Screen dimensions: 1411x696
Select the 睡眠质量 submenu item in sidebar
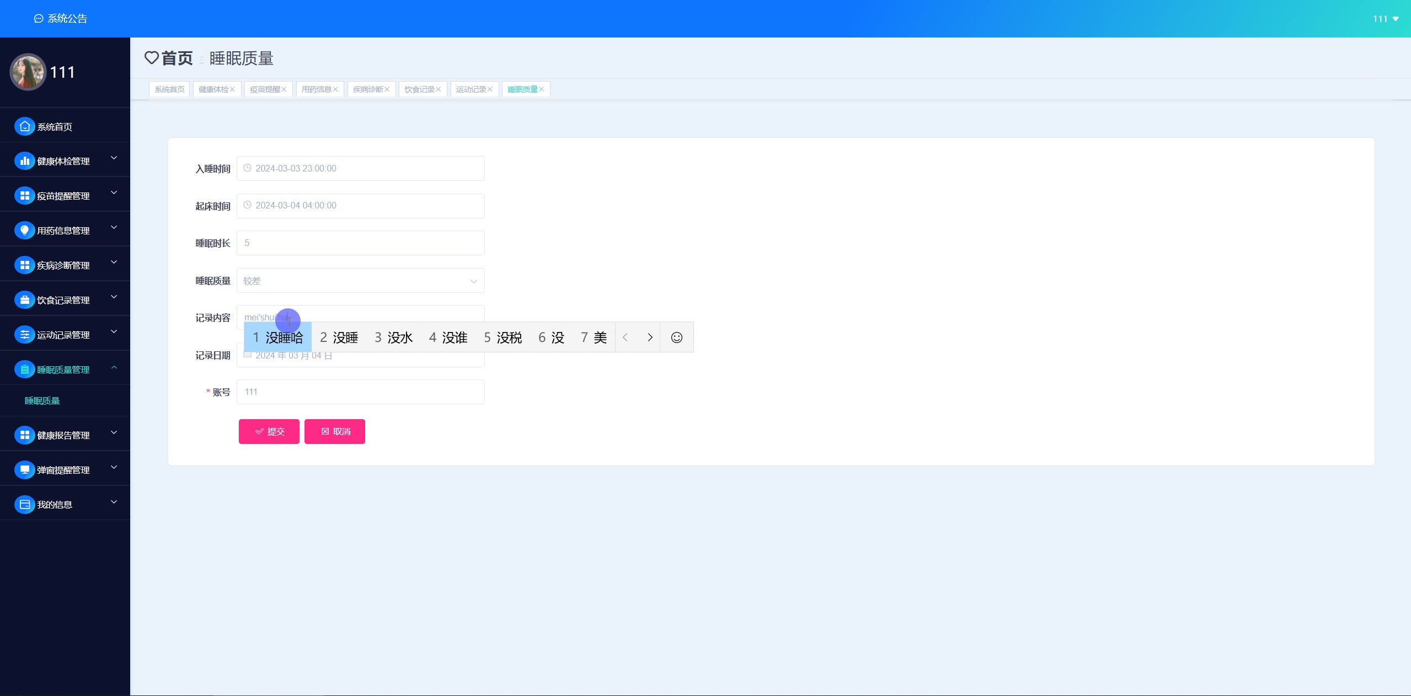click(x=42, y=401)
